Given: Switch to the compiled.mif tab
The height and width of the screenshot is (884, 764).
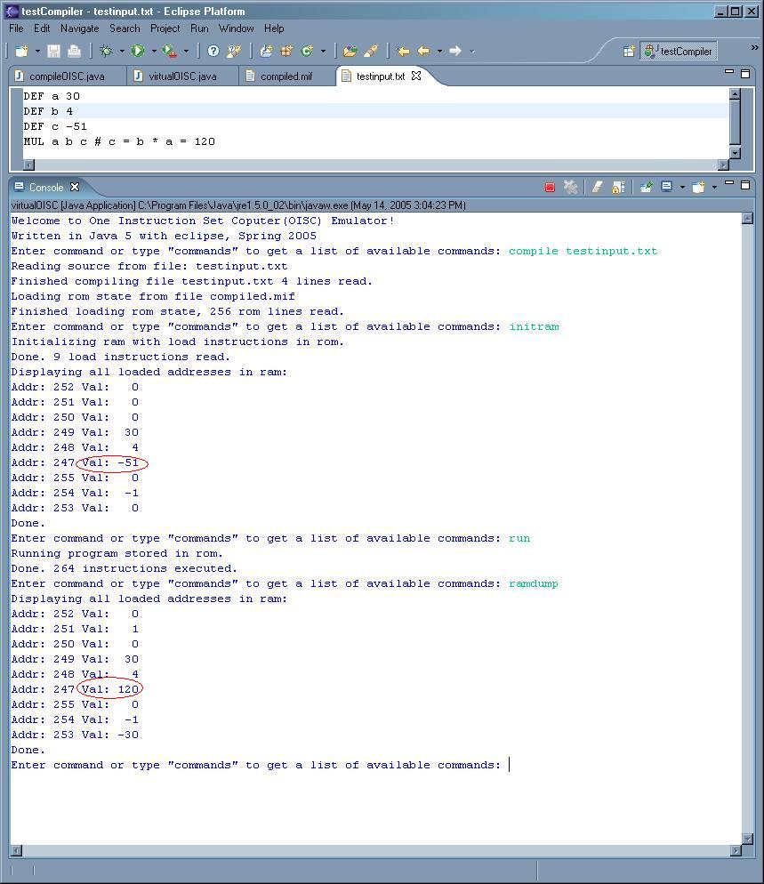Looking at the screenshot, I should [285, 76].
